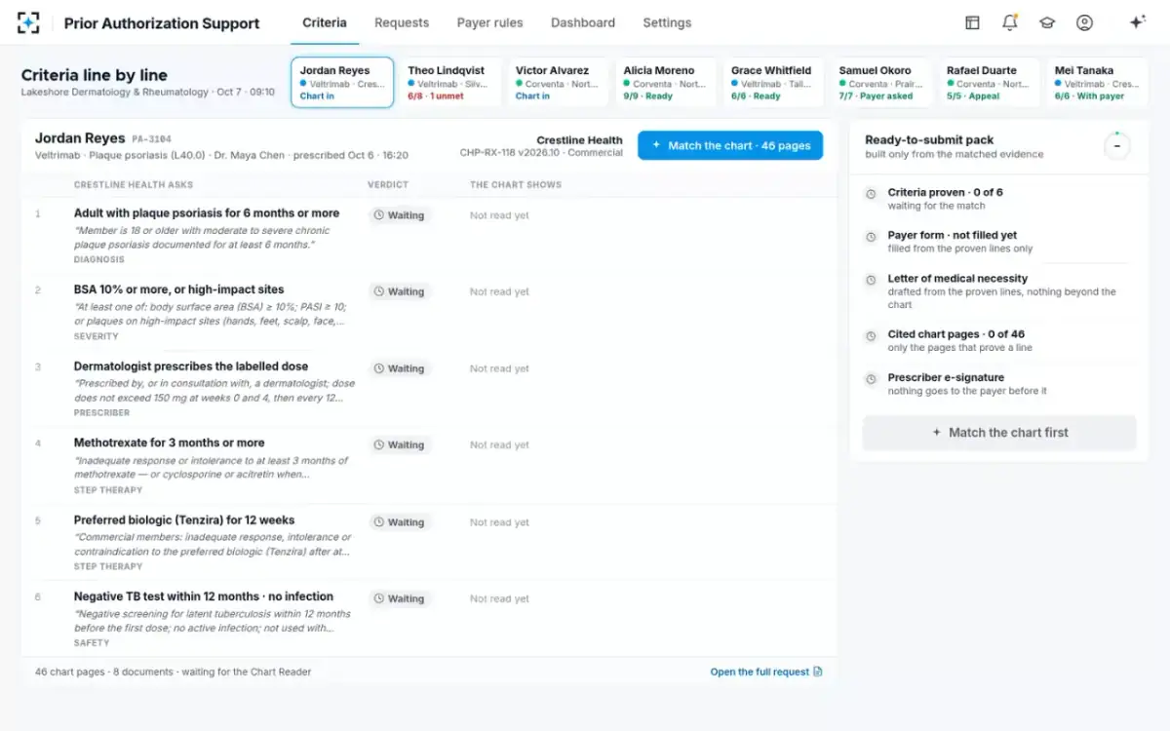Click criterion BSA 10% or more, or high-impact sites

point(179,289)
